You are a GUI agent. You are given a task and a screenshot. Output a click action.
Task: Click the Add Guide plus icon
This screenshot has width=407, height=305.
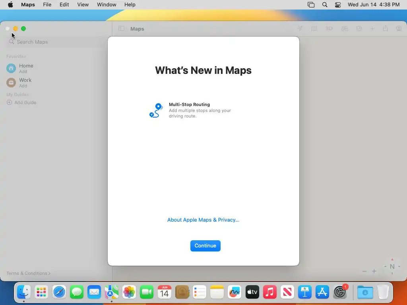click(x=10, y=102)
